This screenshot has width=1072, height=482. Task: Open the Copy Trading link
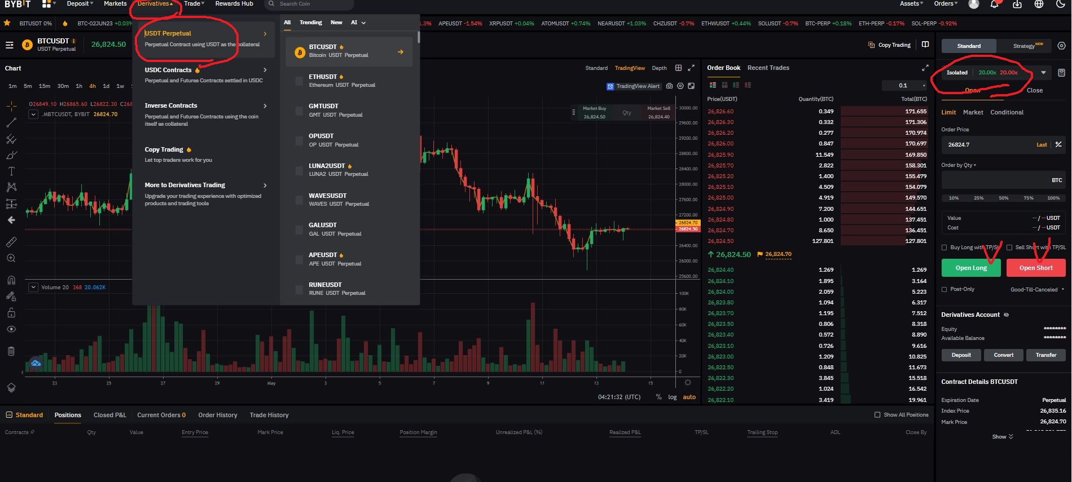[889, 45]
